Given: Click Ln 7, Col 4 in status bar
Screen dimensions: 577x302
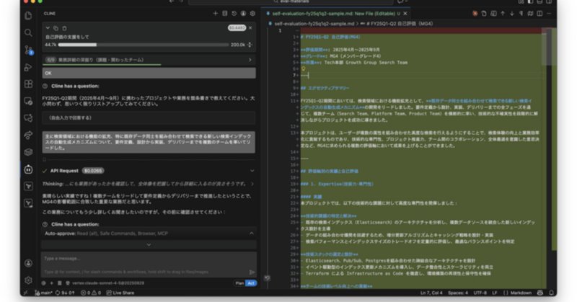Looking at the screenshot, I should click(431, 293).
